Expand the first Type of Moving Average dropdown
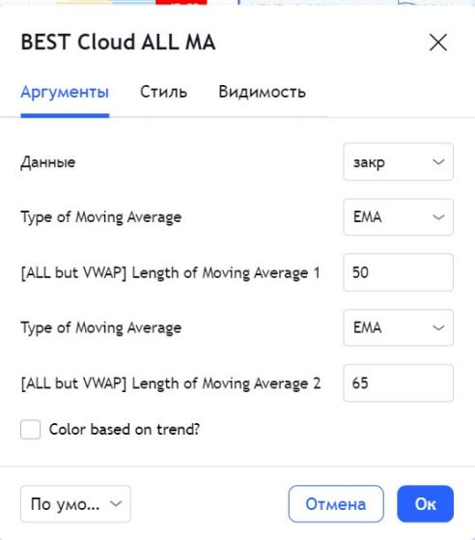This screenshot has height=540, width=475. coord(398,217)
